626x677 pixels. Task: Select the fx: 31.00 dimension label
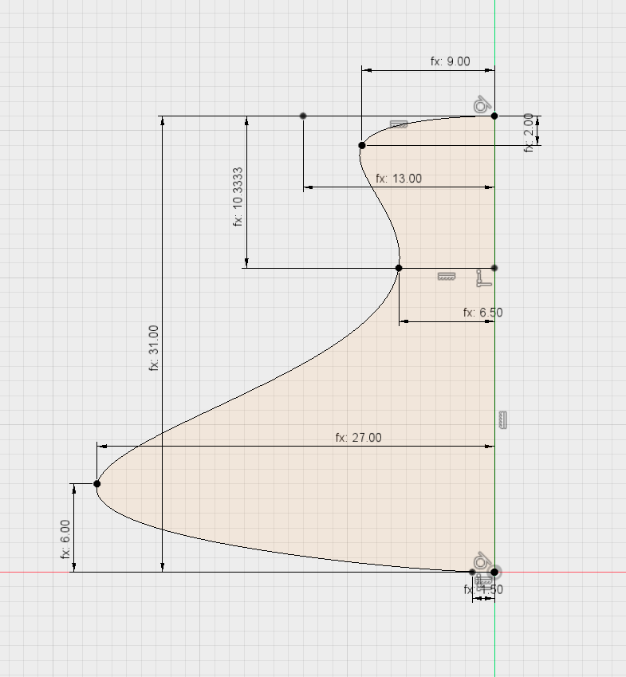pyautogui.click(x=154, y=348)
